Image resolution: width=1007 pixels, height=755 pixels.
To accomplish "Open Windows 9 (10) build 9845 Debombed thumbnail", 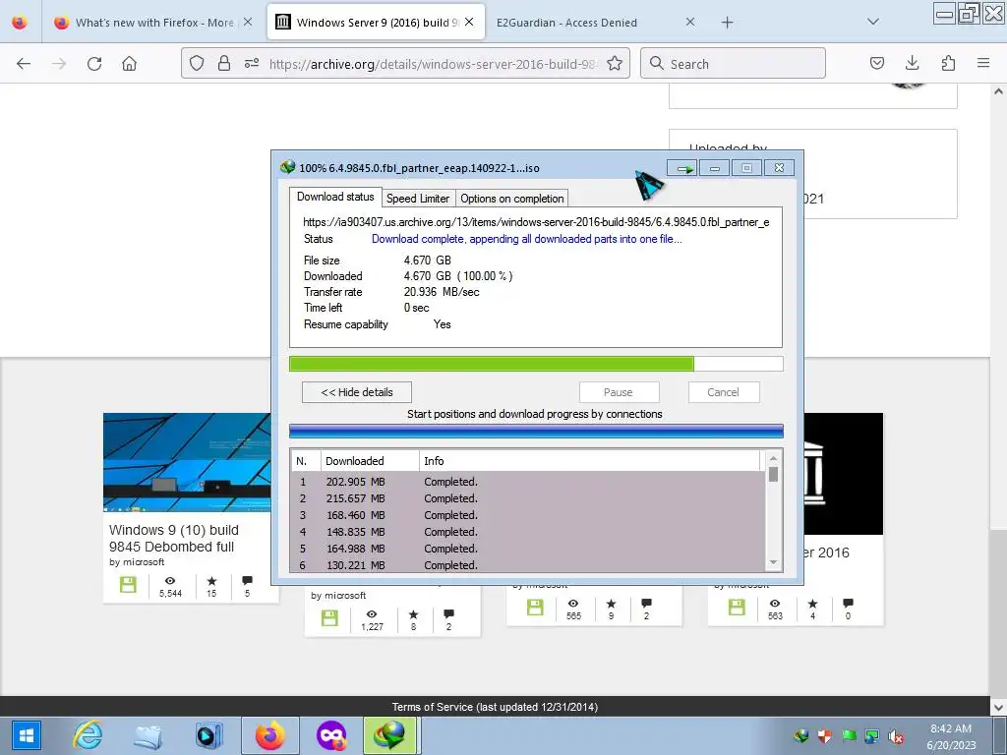I will click(x=187, y=462).
